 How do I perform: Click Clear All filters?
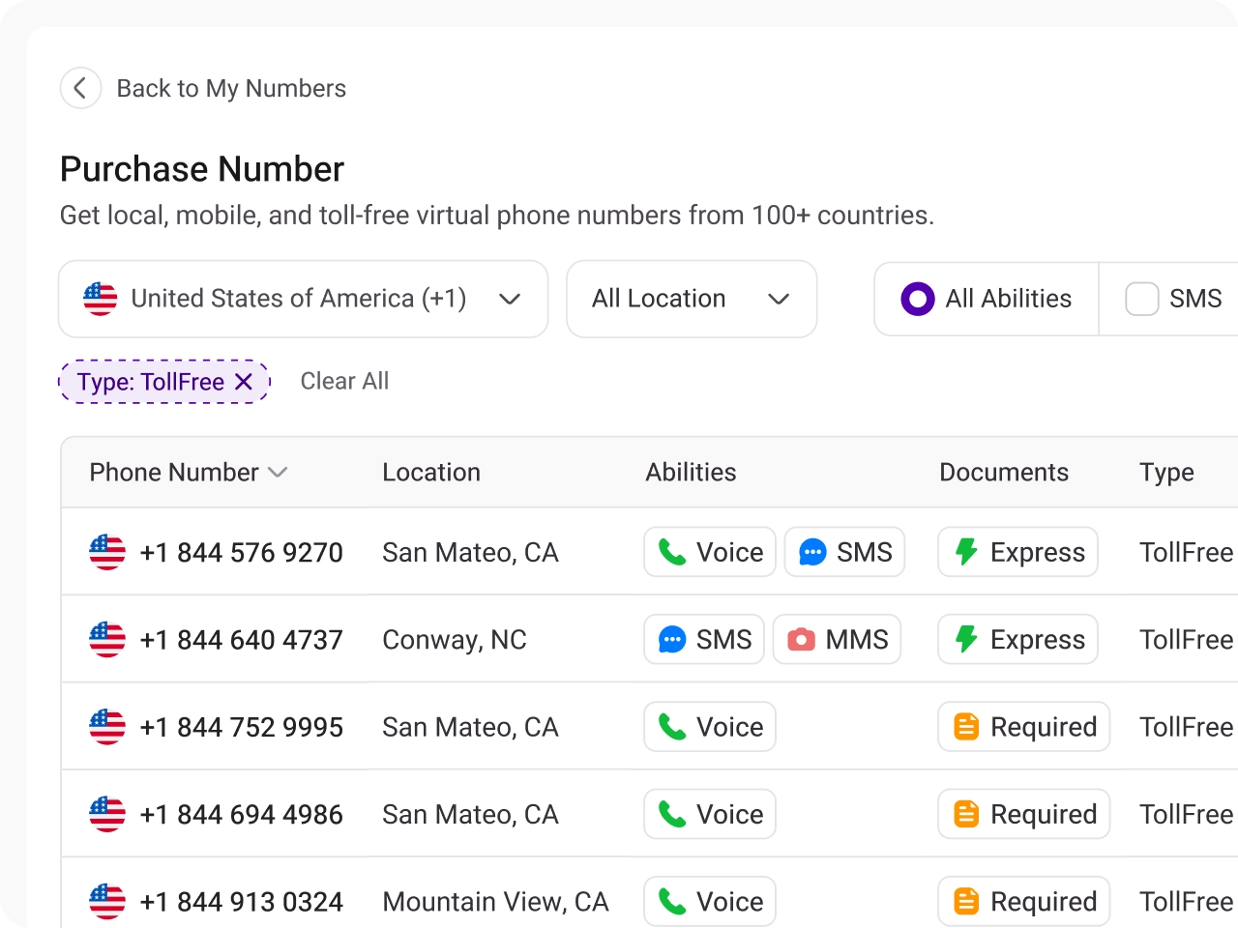344,381
